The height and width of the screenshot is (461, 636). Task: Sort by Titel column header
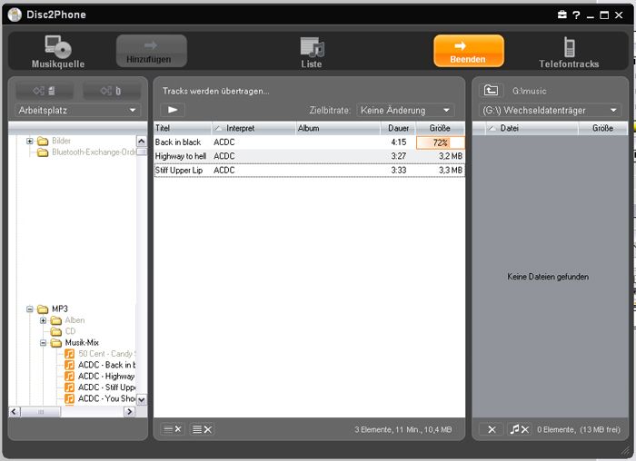183,128
